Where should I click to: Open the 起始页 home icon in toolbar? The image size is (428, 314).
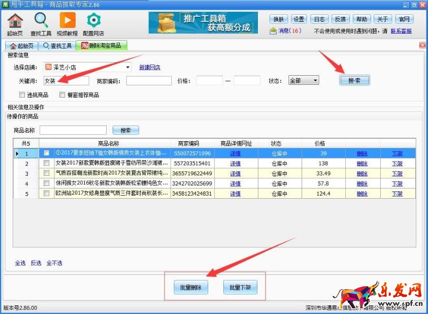point(15,21)
